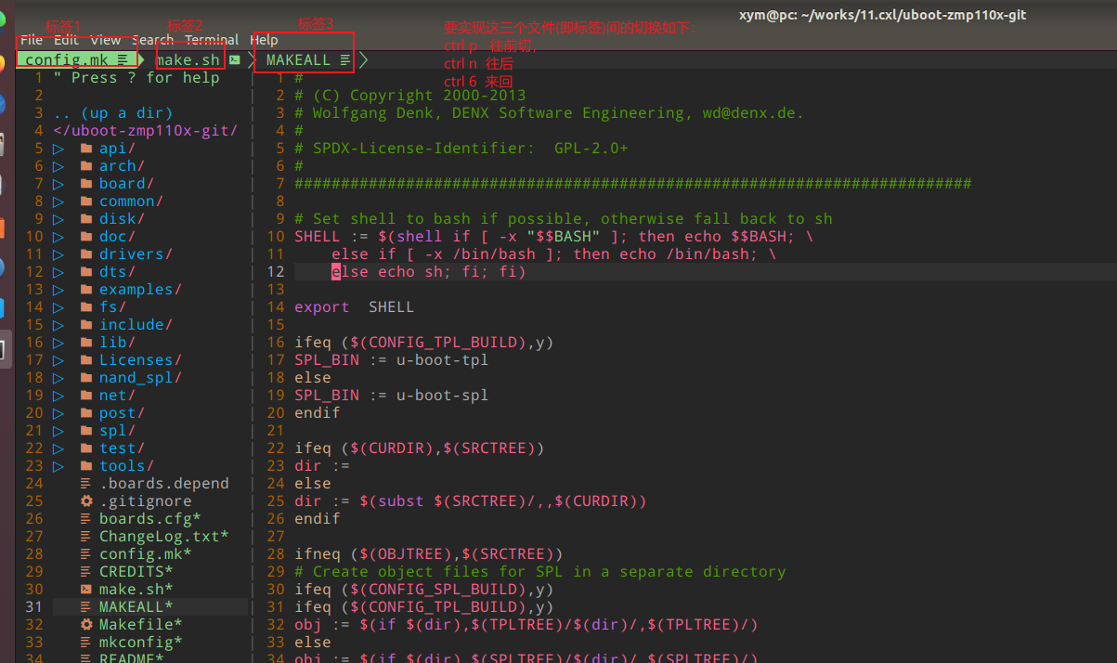Image resolution: width=1117 pixels, height=663 pixels.
Task: Click the folder icon beside Licenses/
Action: point(85,360)
